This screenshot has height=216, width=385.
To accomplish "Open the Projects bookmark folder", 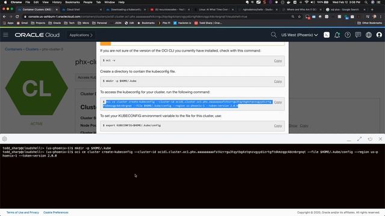I will (x=38, y=23).
